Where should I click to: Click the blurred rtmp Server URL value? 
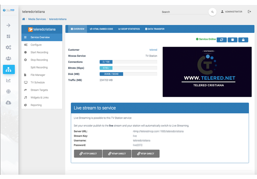(158, 131)
